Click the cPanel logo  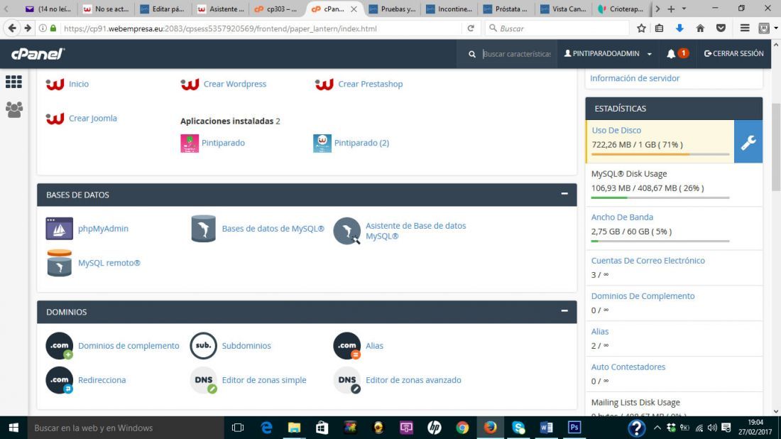pos(38,54)
